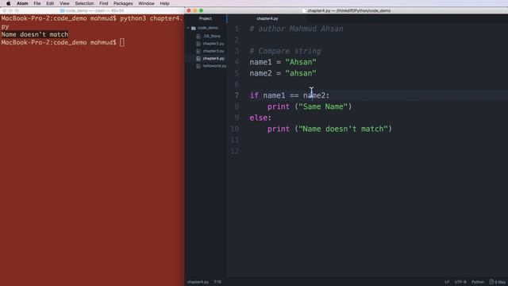Change the Python grammar selector
This screenshot has width=508, height=286.
pyautogui.click(x=478, y=282)
